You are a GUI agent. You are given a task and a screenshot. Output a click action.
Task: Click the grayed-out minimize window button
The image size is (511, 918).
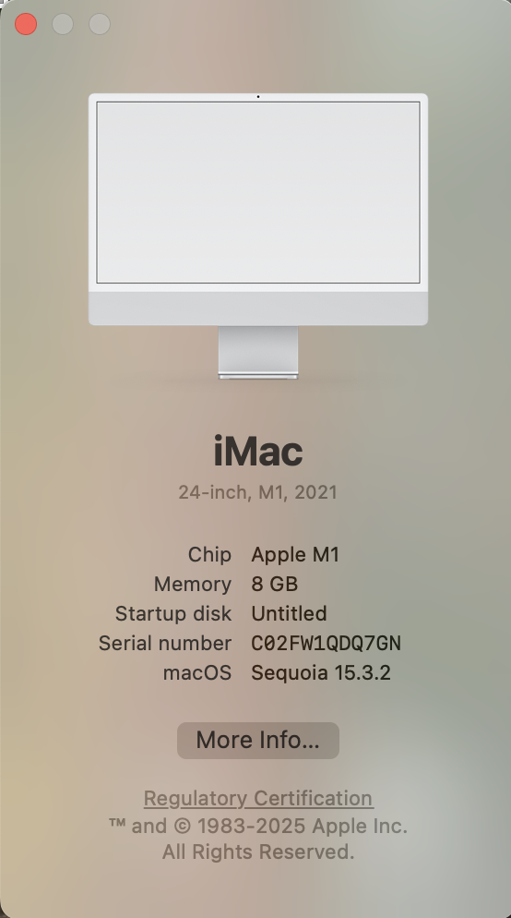point(63,24)
